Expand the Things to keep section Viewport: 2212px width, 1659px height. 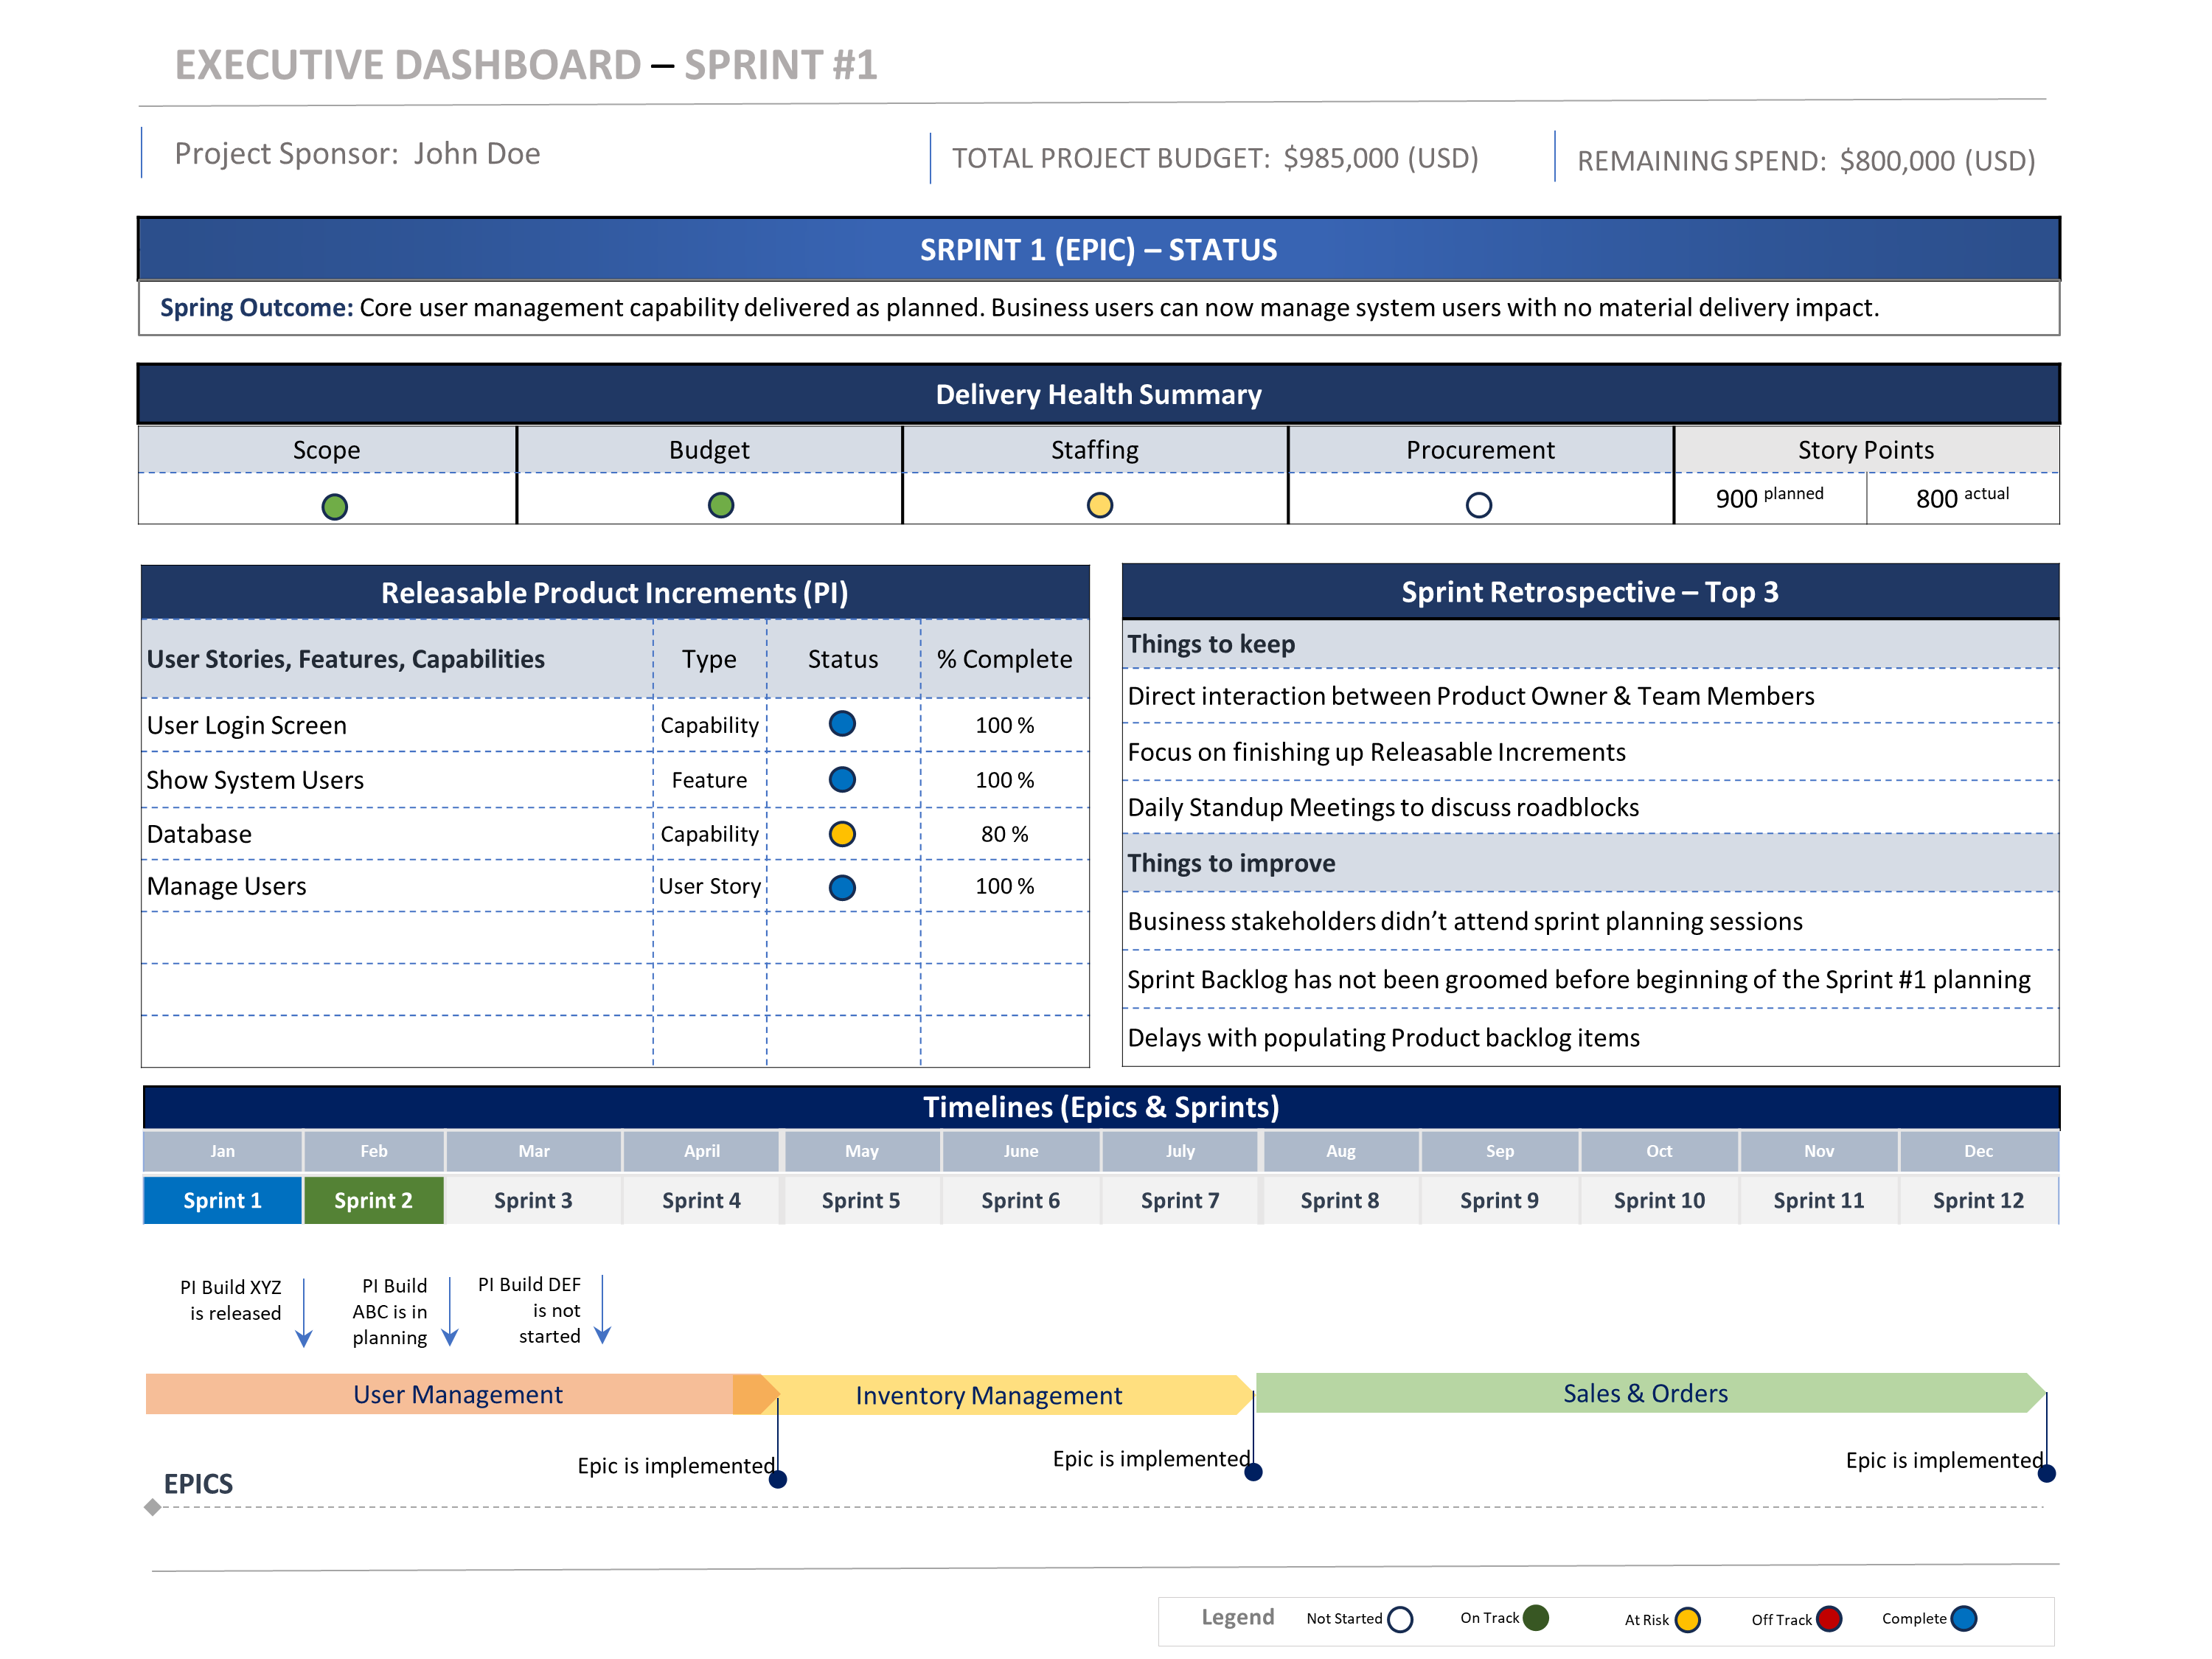click(x=1213, y=645)
